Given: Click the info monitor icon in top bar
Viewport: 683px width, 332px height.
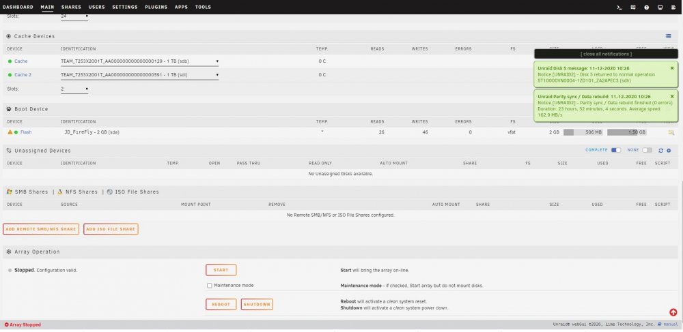Looking at the screenshot, I should (x=660, y=7).
